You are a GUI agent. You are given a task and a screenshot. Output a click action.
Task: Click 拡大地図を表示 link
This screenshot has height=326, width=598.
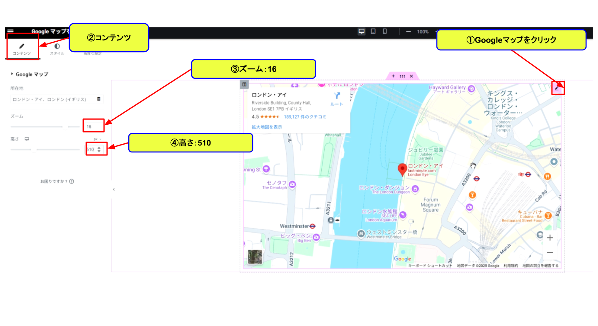click(267, 127)
